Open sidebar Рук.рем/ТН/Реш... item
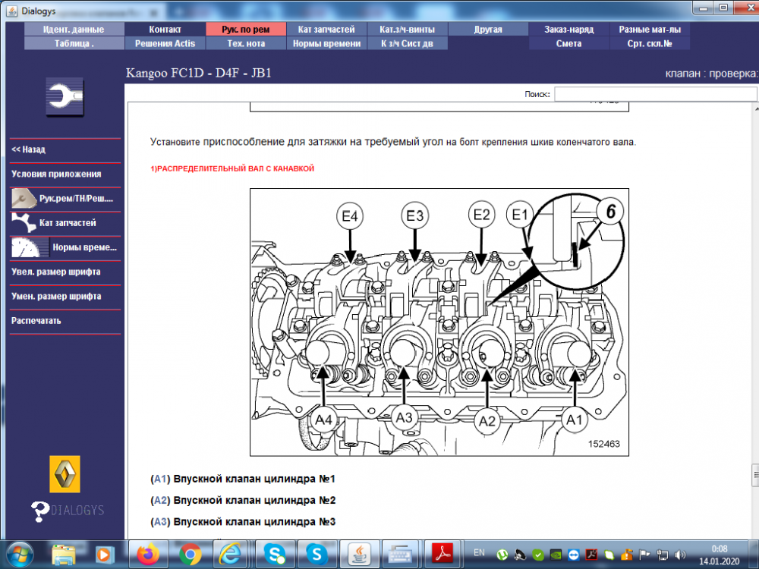759x569 pixels. (65, 198)
